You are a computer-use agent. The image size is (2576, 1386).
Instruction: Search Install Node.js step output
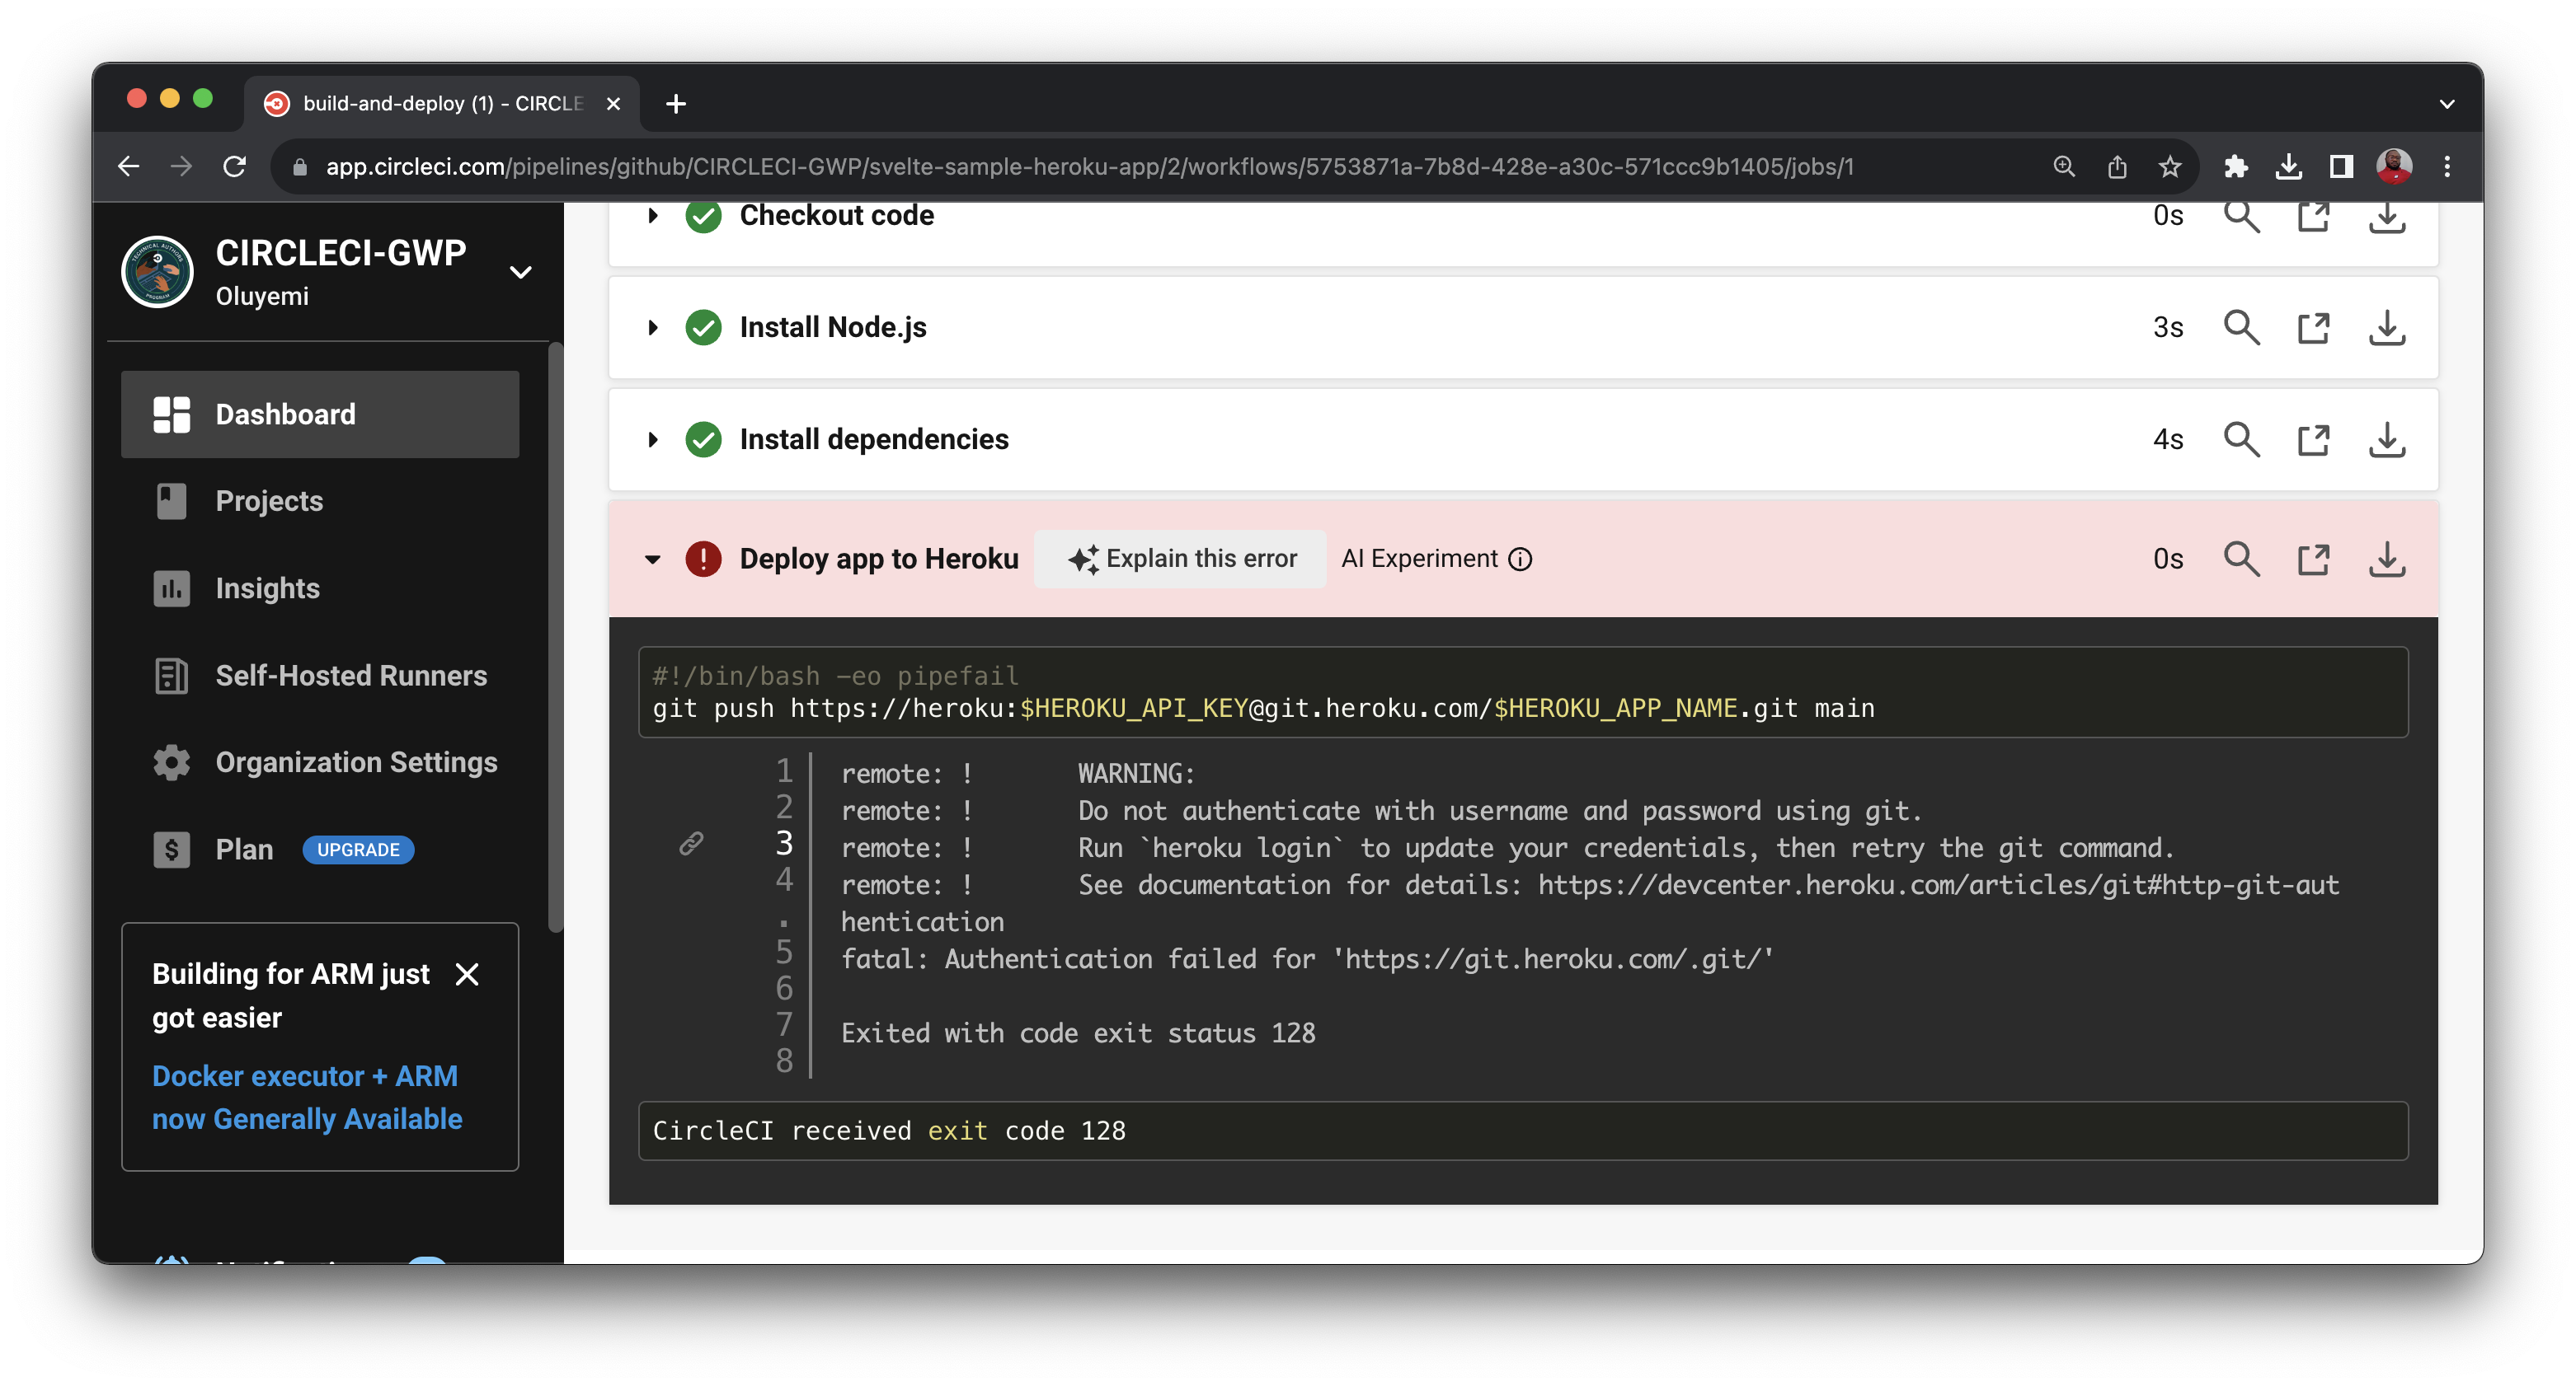click(2240, 328)
